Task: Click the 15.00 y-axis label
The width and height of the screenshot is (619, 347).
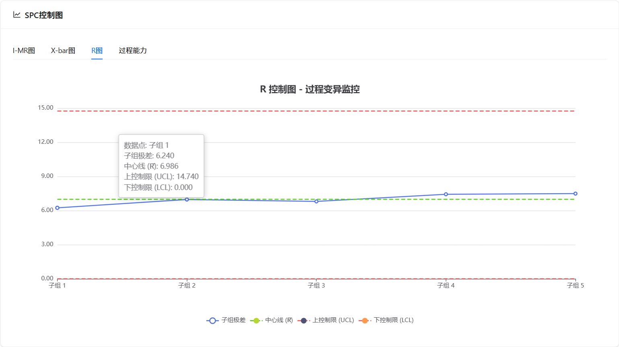Action: 45,108
